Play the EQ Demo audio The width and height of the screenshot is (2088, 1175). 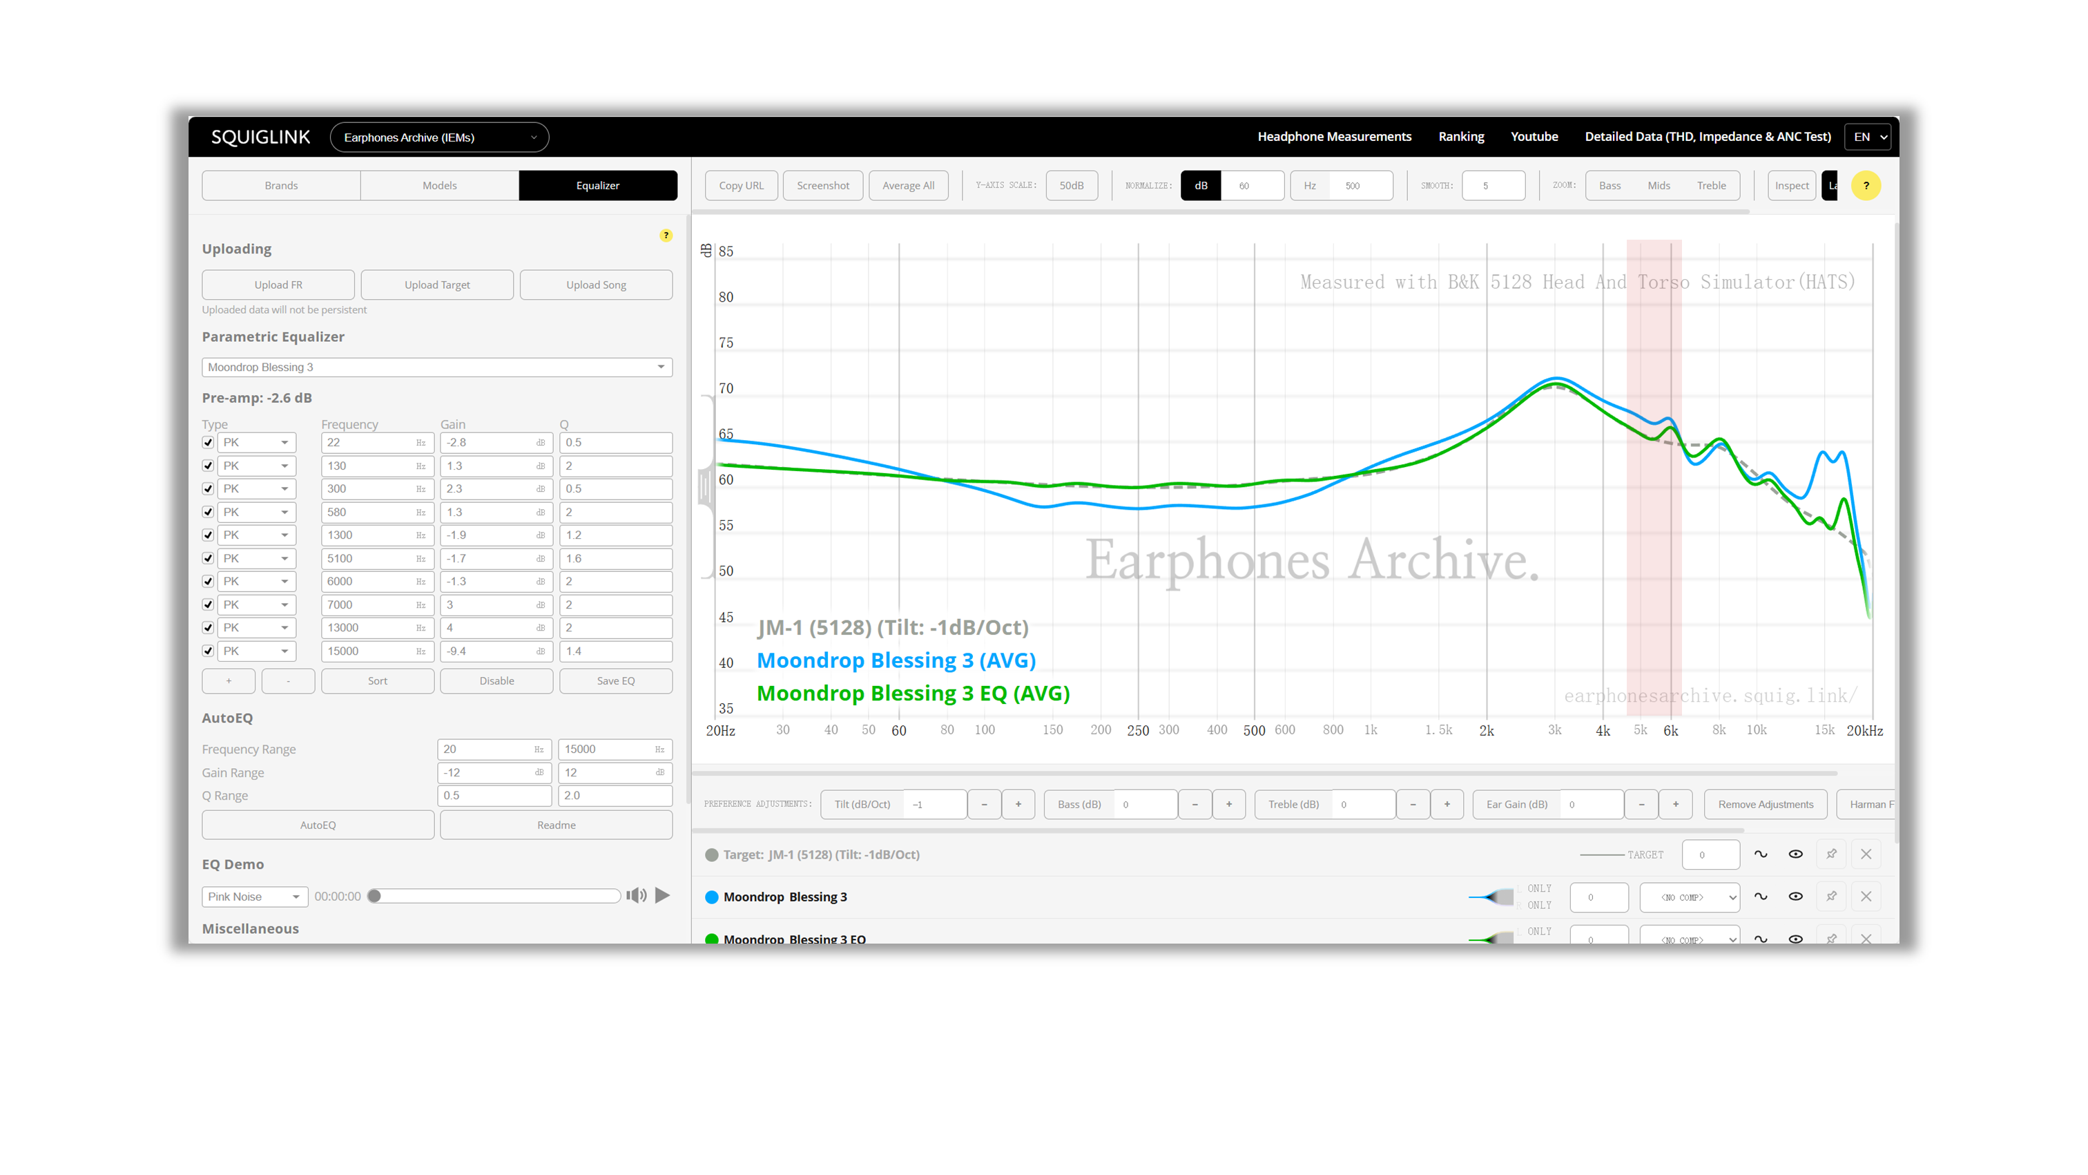662,895
